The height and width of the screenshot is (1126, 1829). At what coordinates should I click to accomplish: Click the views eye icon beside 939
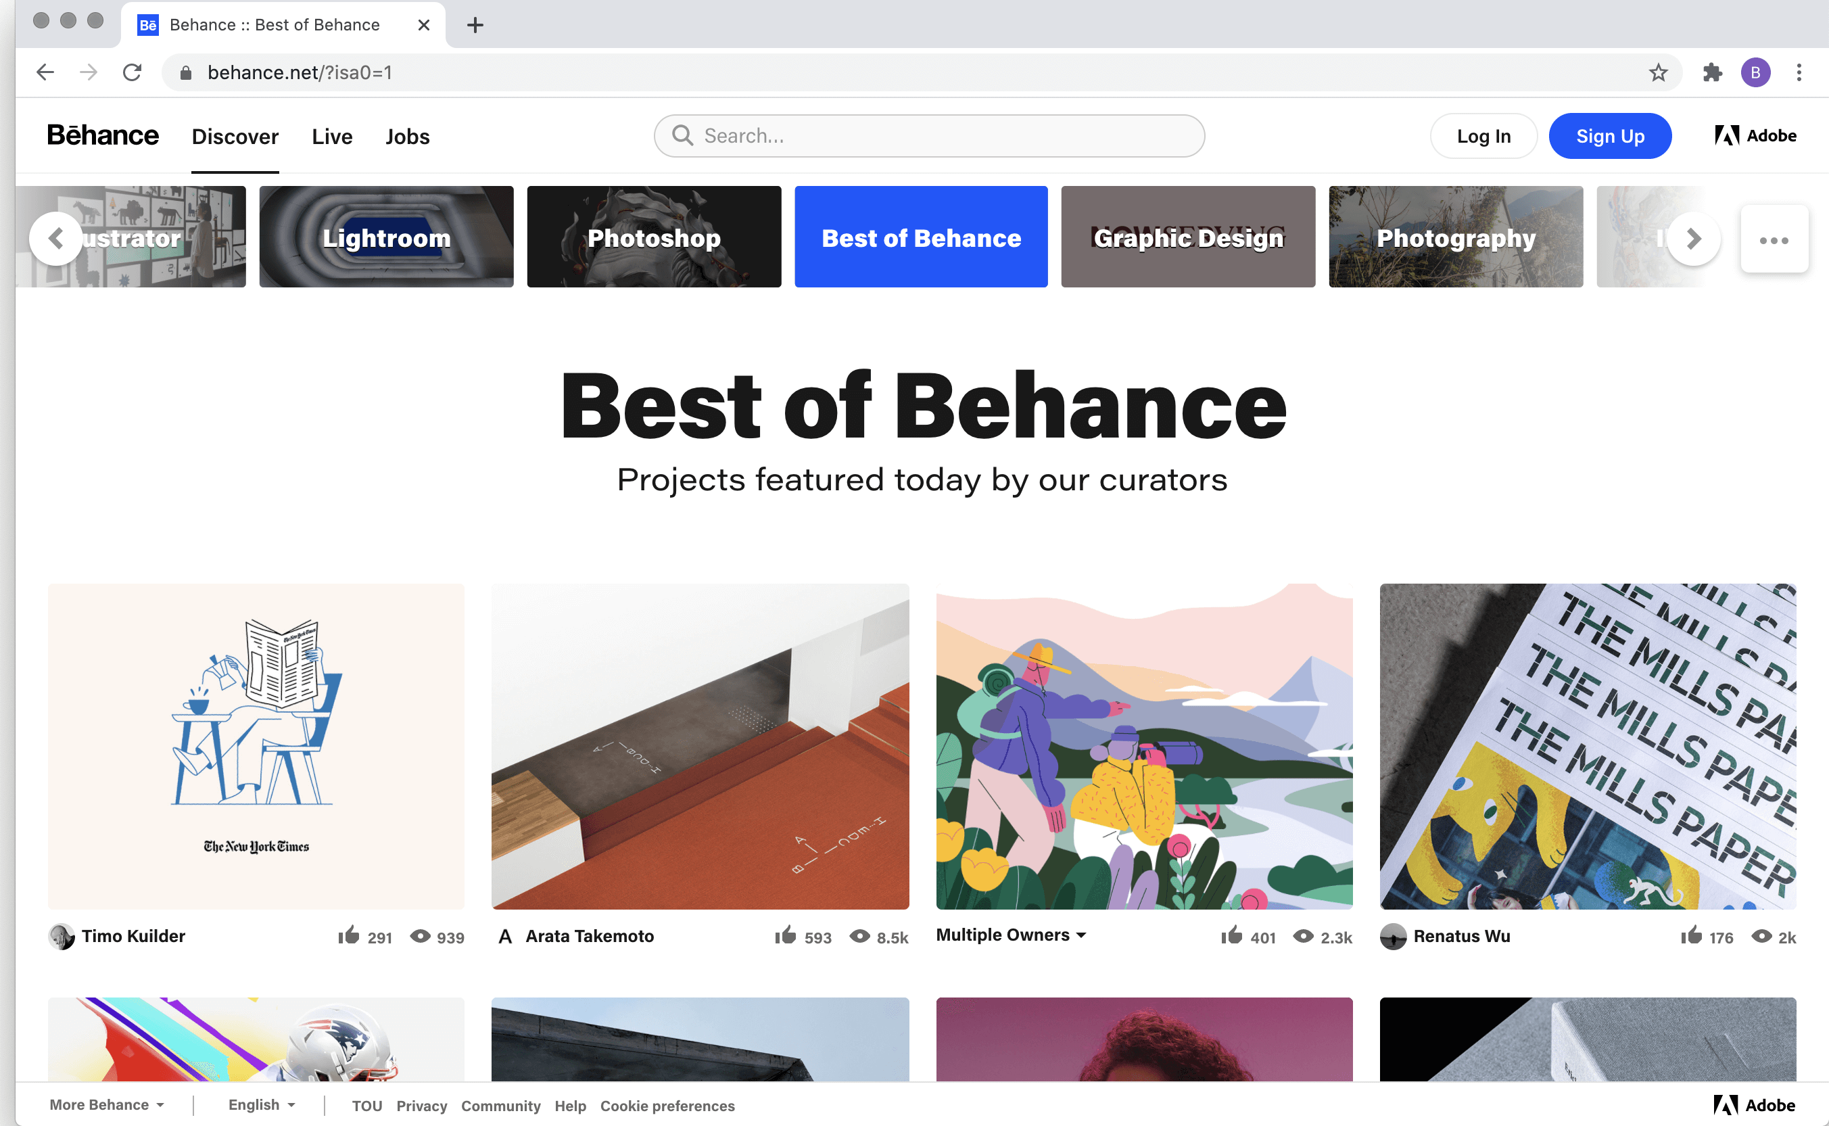[421, 936]
